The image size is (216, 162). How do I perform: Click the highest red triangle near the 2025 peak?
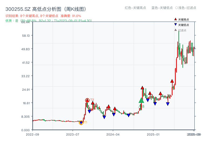click(172, 81)
